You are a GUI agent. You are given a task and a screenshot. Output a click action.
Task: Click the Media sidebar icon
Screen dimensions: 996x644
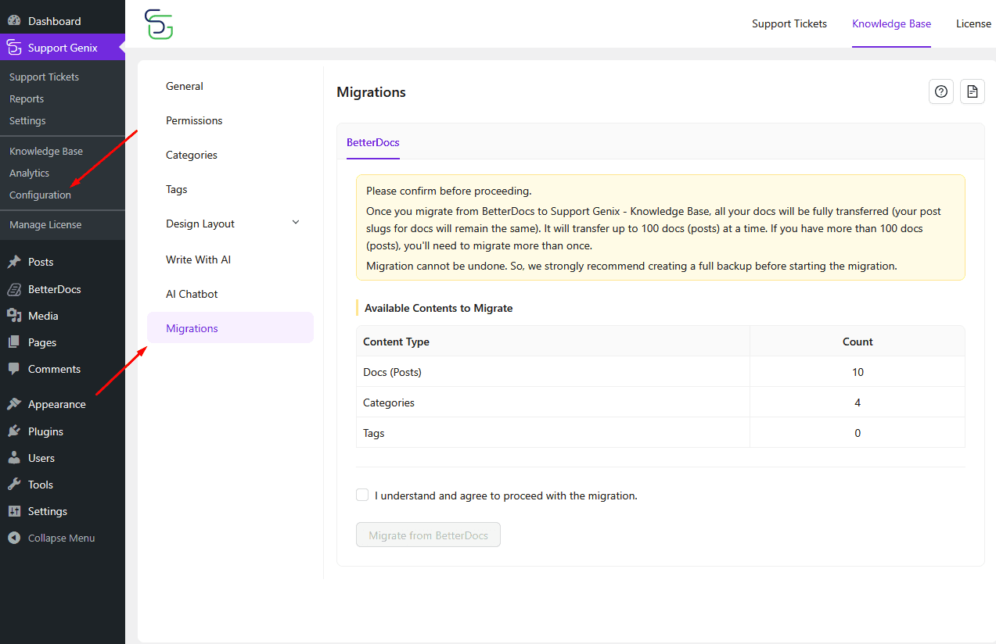coord(14,316)
